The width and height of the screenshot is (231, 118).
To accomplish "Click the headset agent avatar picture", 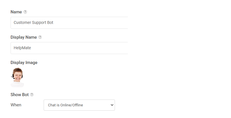I will pyautogui.click(x=17, y=77).
